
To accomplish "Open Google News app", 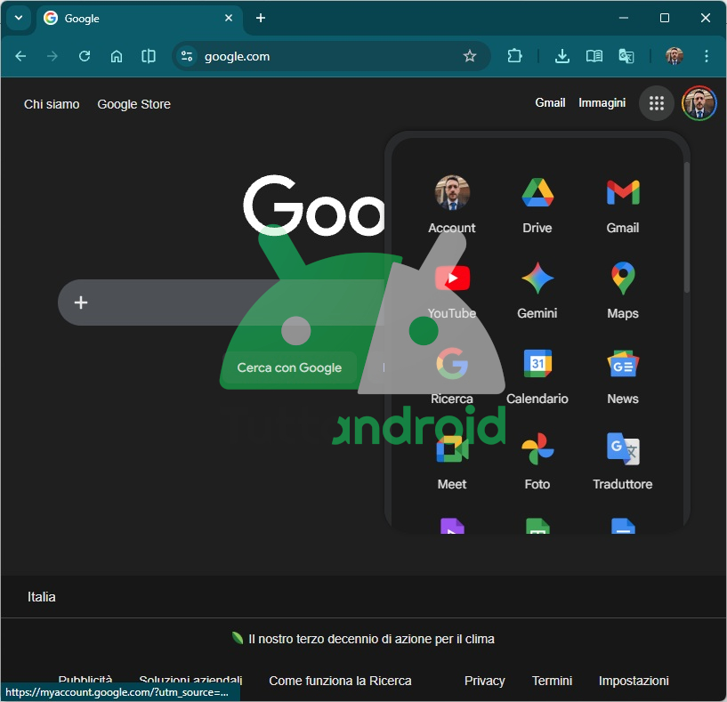I will (623, 375).
